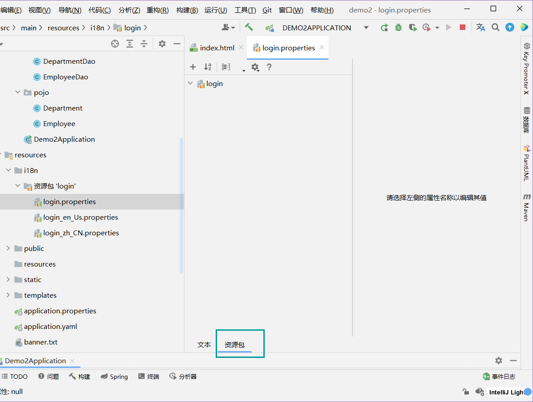
Task: Click the blue update arrow icon
Action: (509, 28)
